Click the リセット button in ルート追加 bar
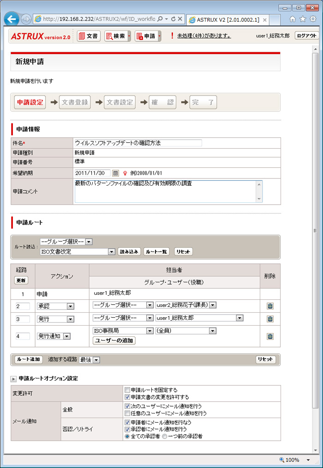Viewport: 323px width, 468px height. (x=266, y=359)
